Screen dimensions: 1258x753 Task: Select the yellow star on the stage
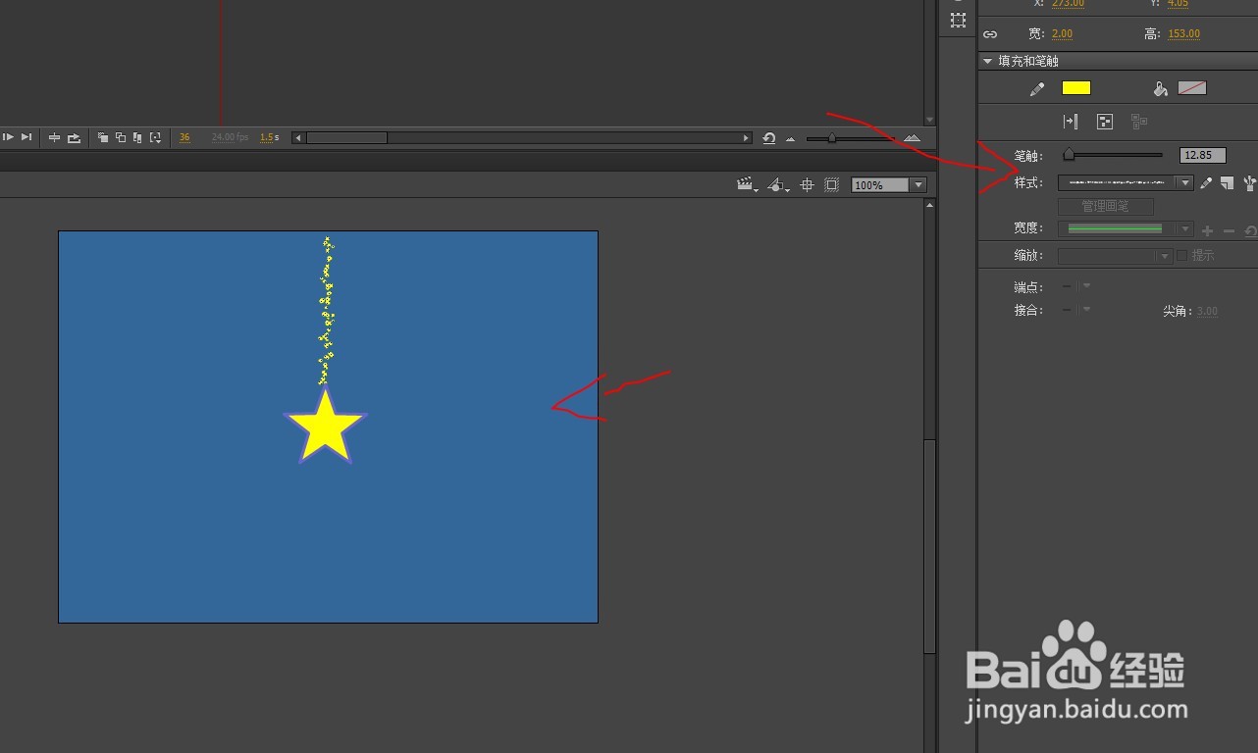[x=325, y=427]
